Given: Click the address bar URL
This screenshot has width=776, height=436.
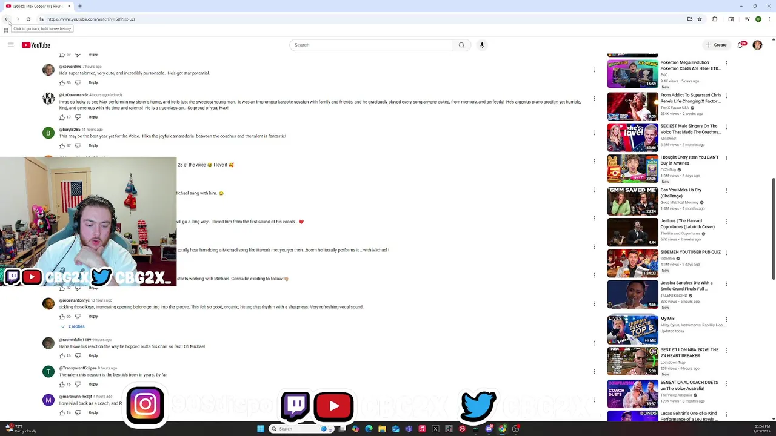Looking at the screenshot, I should [91, 19].
